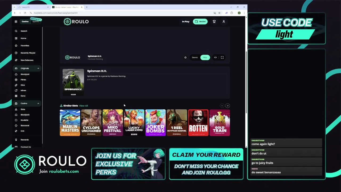Open Cyclops Unchained slot

[91, 123]
